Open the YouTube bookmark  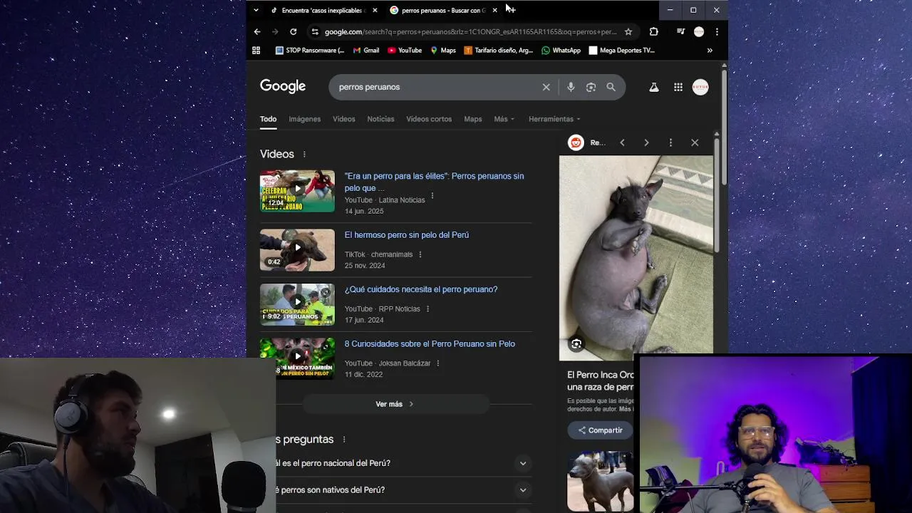[x=405, y=51]
